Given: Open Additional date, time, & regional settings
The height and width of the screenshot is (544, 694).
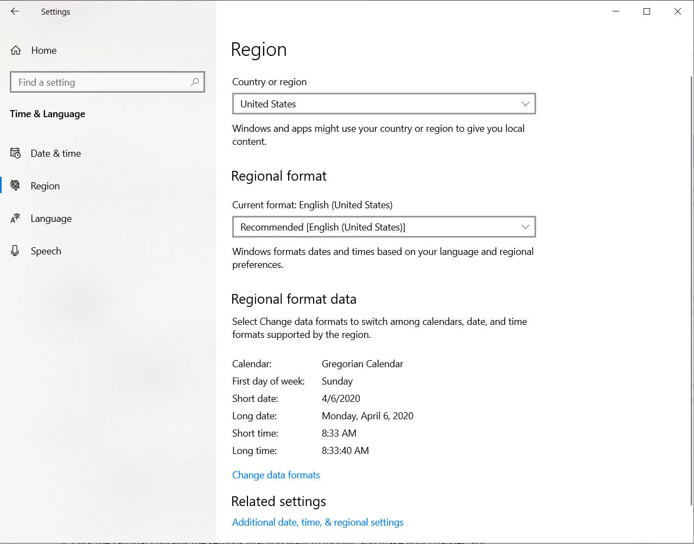Looking at the screenshot, I should 317,522.
